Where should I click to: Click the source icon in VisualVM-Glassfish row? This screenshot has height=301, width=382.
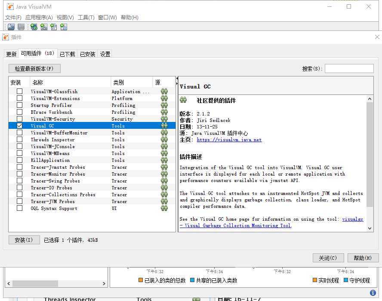pyautogui.click(x=164, y=91)
